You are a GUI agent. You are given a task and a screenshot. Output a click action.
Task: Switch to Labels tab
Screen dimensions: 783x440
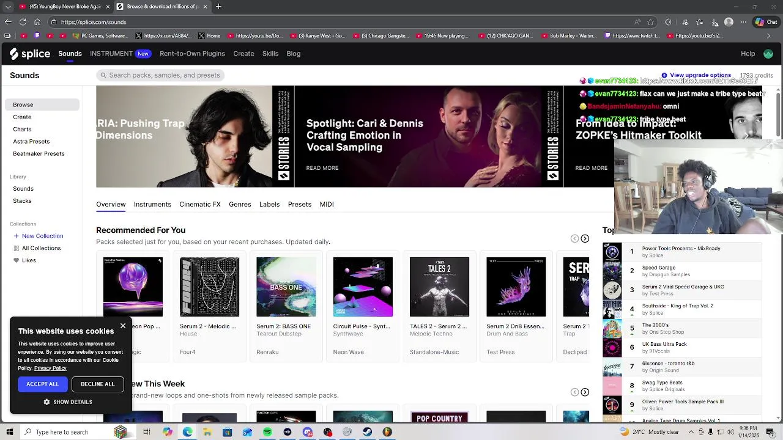click(x=269, y=204)
